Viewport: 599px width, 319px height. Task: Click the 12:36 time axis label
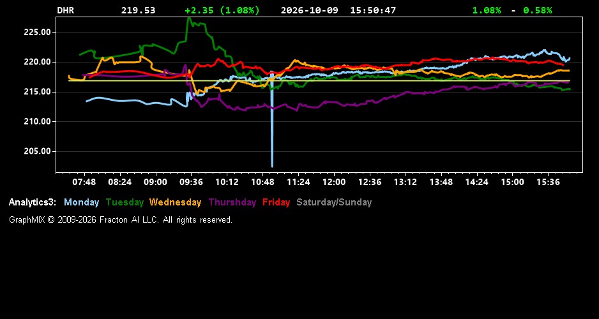coord(370,182)
